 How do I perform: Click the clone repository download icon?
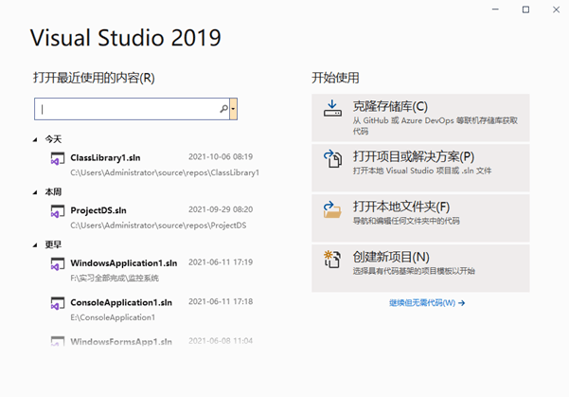[x=332, y=109]
